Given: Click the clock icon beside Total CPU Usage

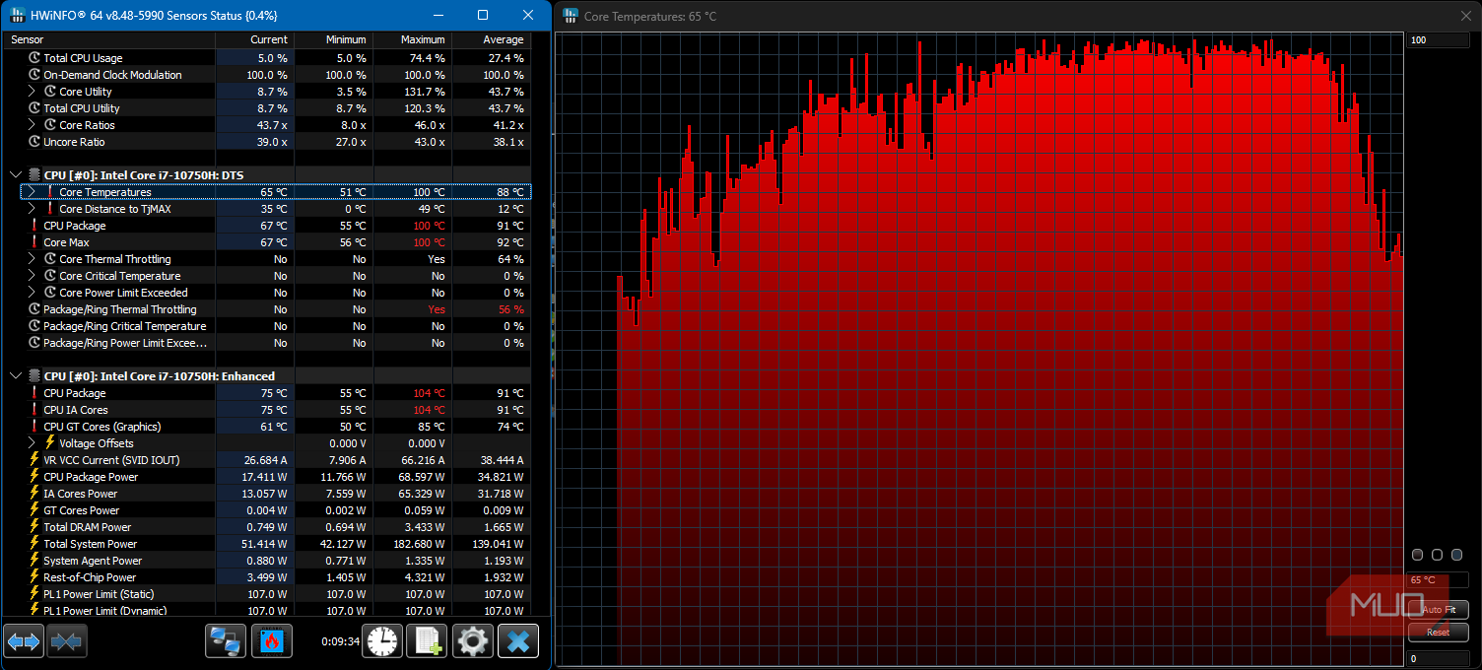Looking at the screenshot, I should click(x=34, y=58).
